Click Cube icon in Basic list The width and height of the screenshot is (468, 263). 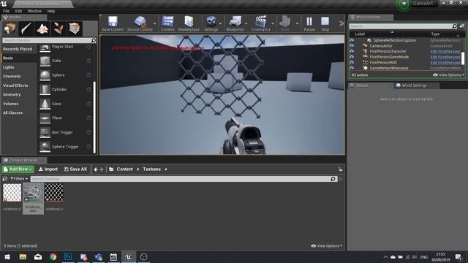pos(45,61)
